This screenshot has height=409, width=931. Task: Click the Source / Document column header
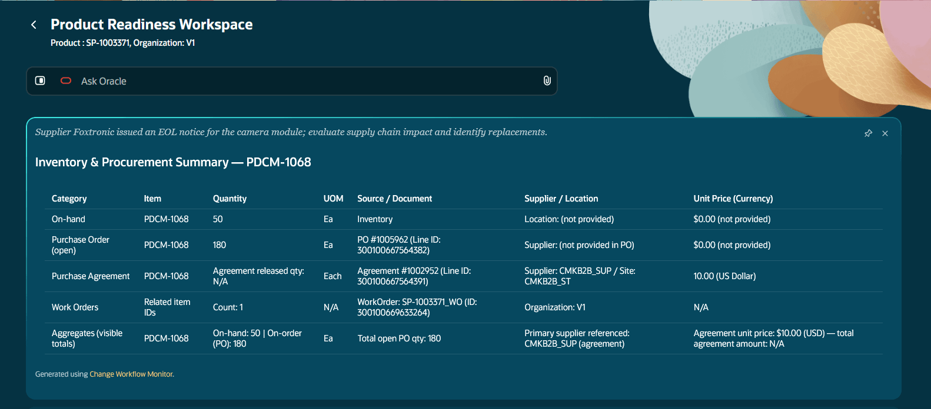point(395,199)
